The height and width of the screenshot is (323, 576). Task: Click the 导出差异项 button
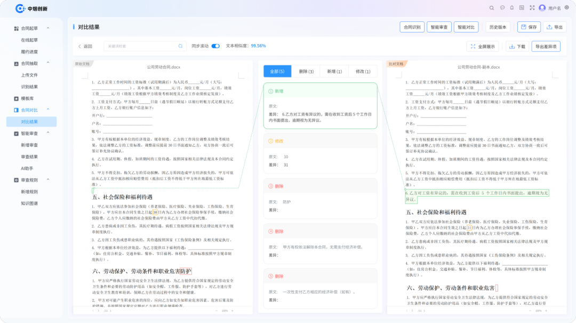(x=546, y=47)
